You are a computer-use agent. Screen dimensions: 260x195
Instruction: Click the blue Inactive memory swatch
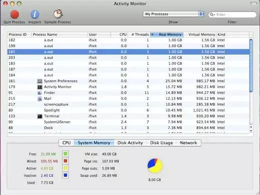65,175
